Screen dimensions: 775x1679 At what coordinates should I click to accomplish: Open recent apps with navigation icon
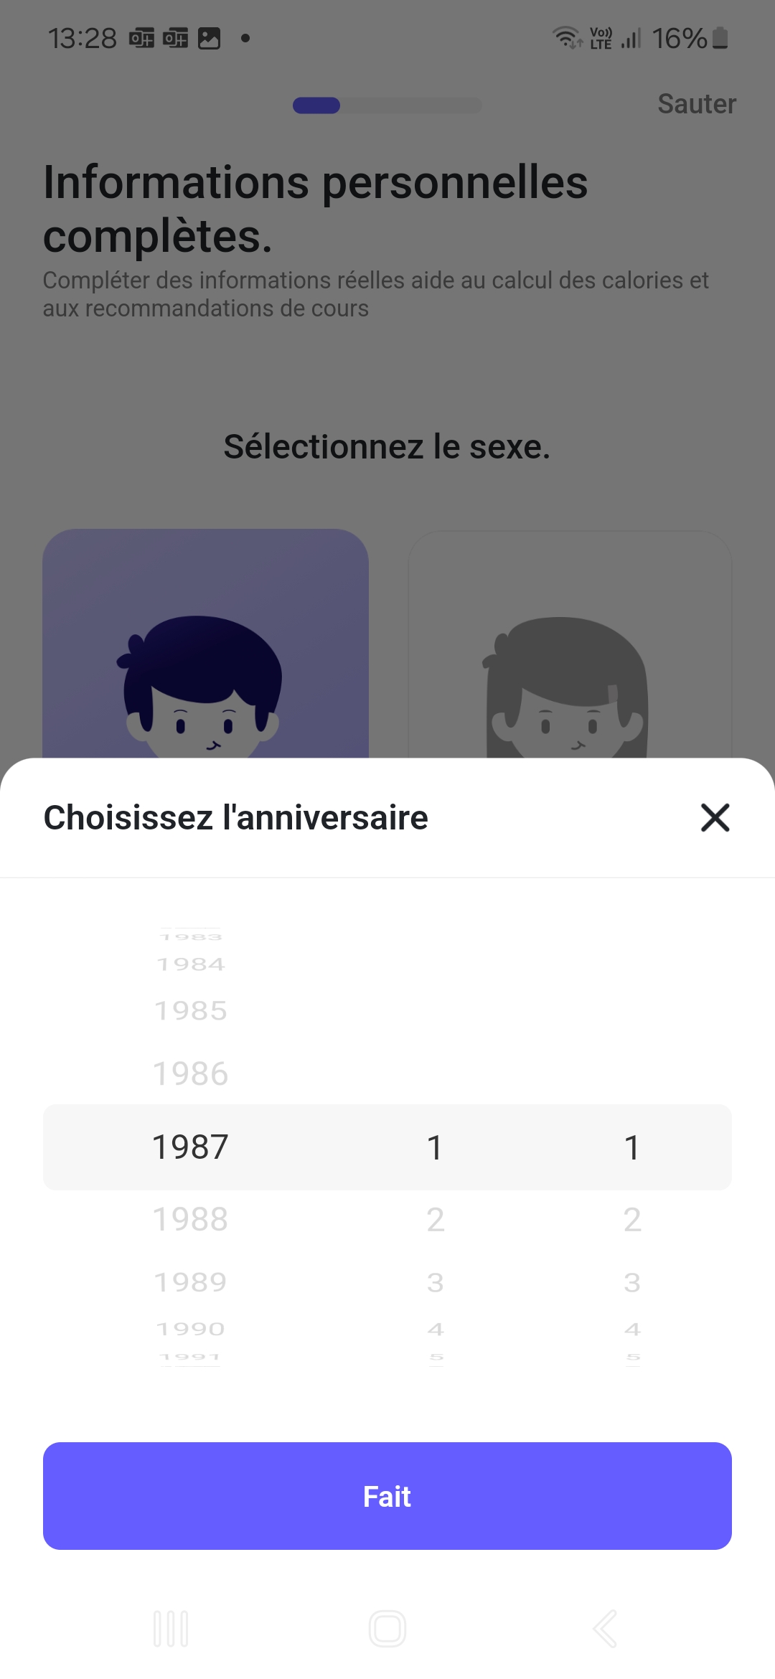click(x=171, y=1628)
